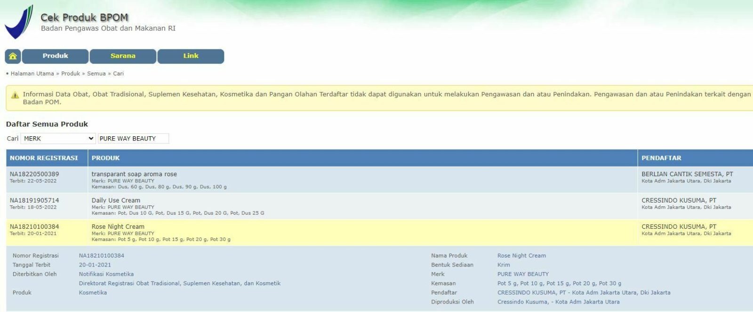Select registration number NA18220500389

tap(34, 174)
